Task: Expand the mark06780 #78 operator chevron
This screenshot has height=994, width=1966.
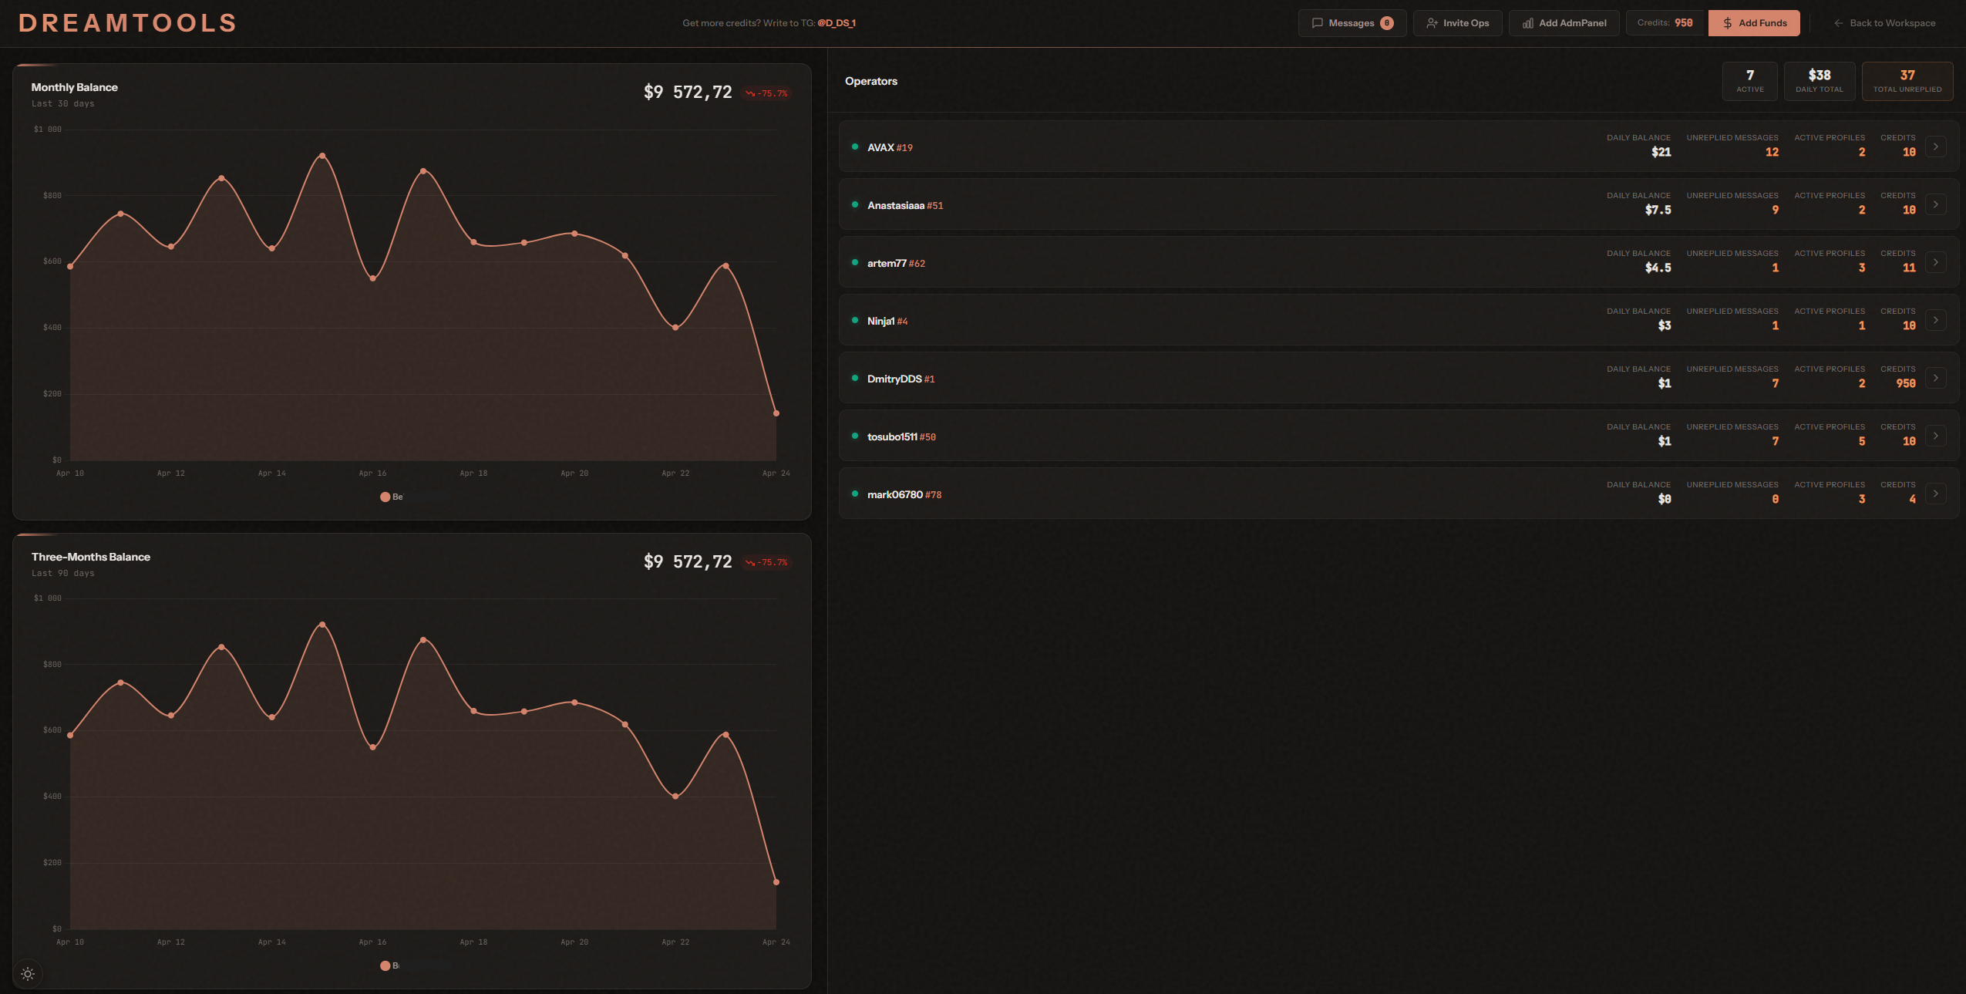Action: pos(1935,494)
